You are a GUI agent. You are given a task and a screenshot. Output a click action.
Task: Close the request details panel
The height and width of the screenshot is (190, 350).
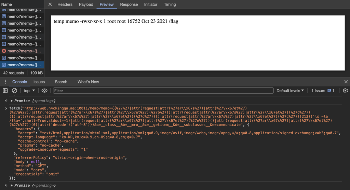[50, 4]
